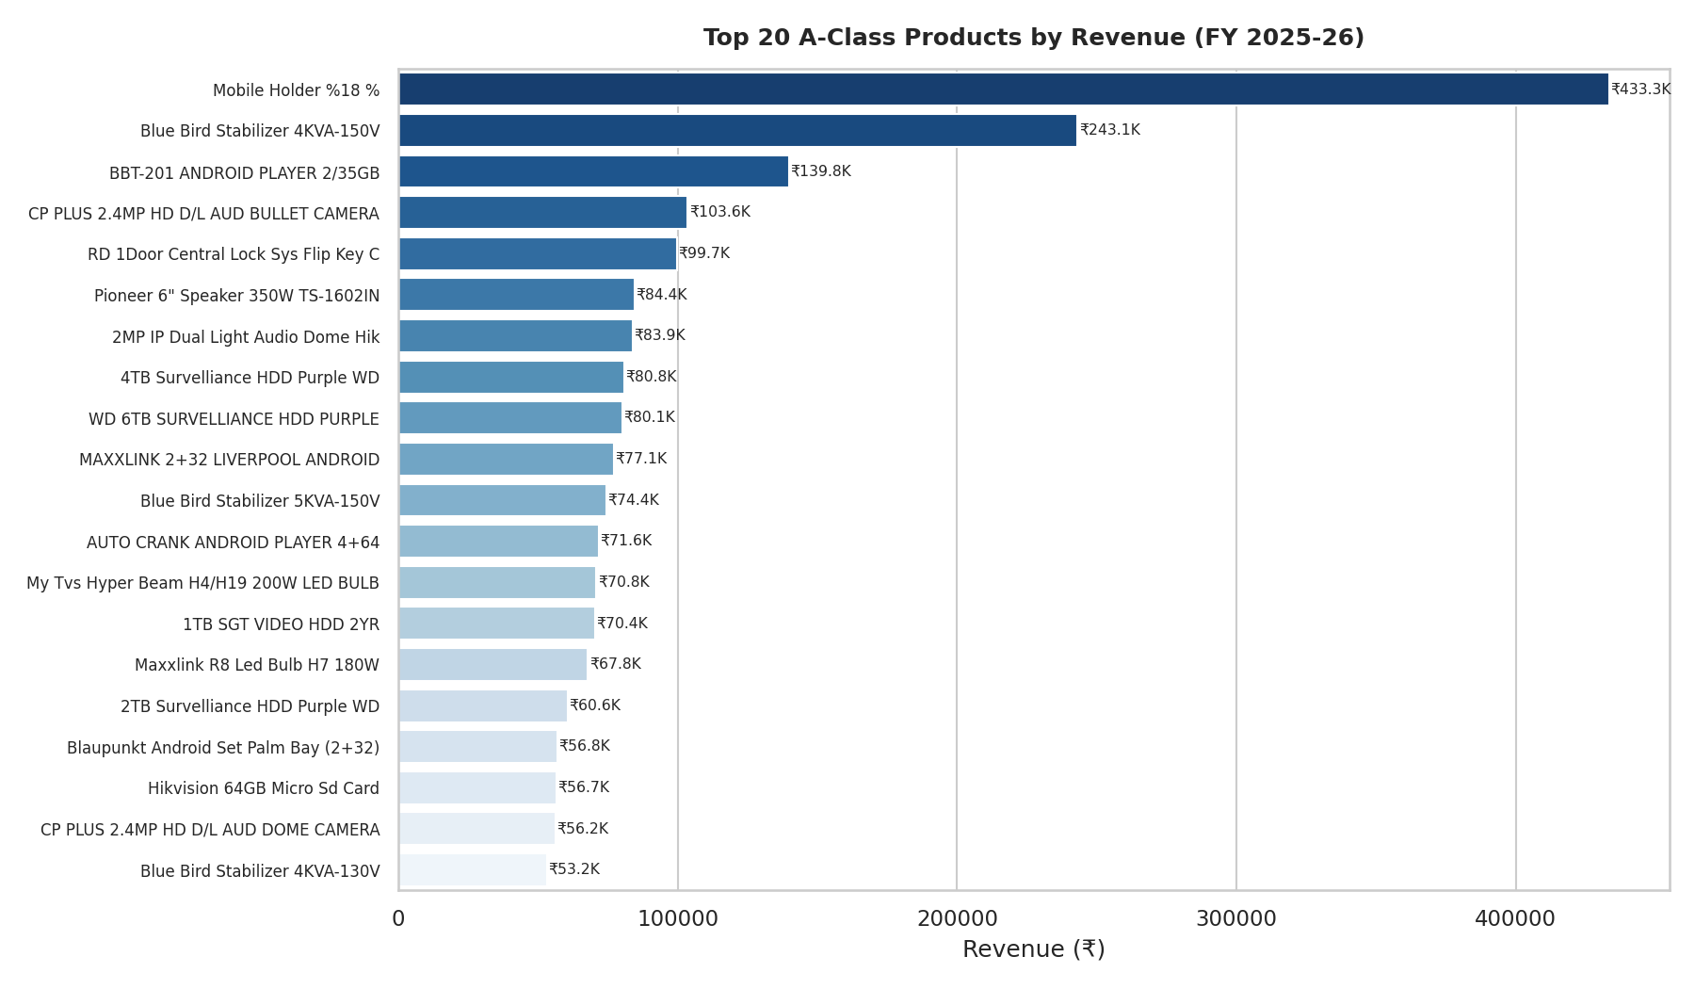Click the 'Mobile Holder %18 %' label
This screenshot has width=1695, height=989.
pos(296,90)
